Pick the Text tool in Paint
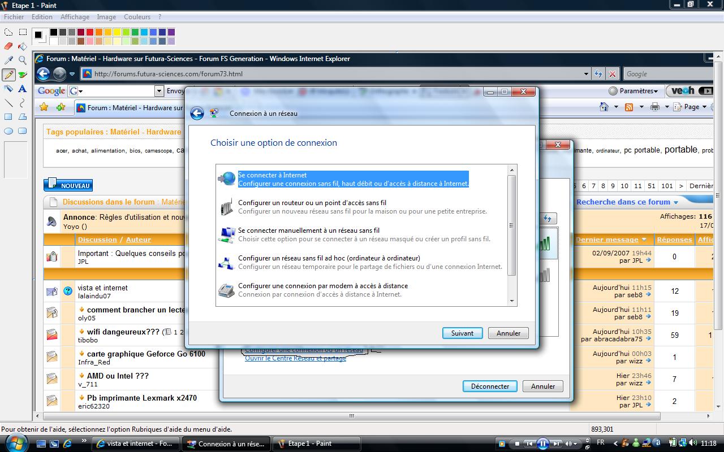The image size is (724, 452). (x=23, y=89)
